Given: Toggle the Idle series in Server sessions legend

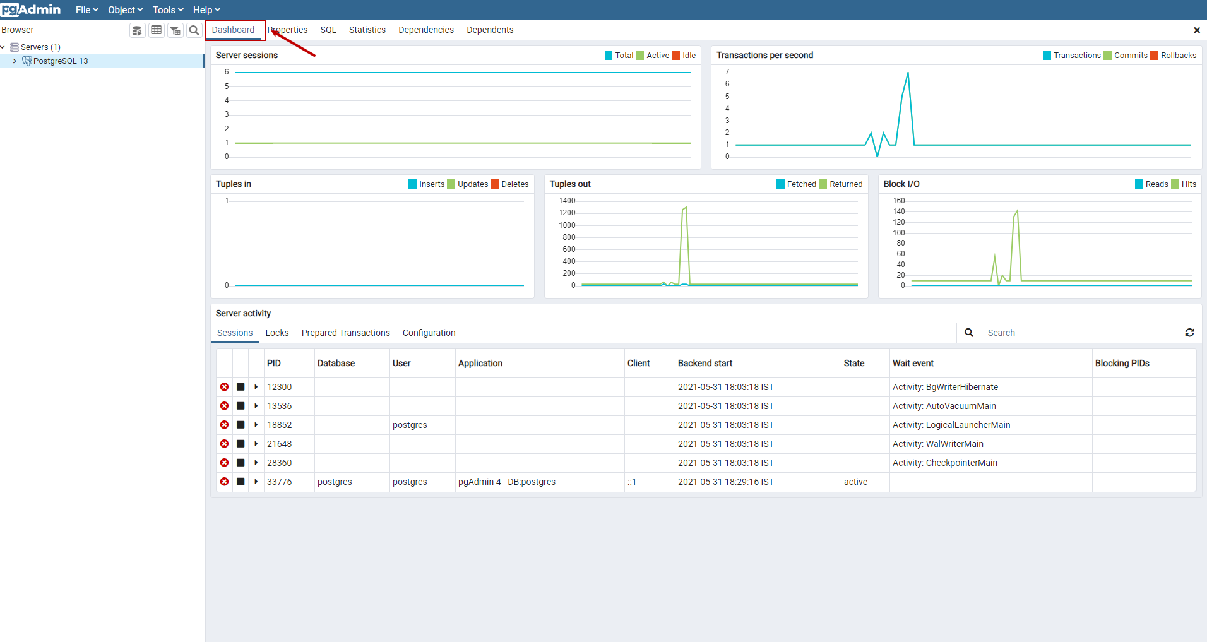Looking at the screenshot, I should (x=684, y=55).
